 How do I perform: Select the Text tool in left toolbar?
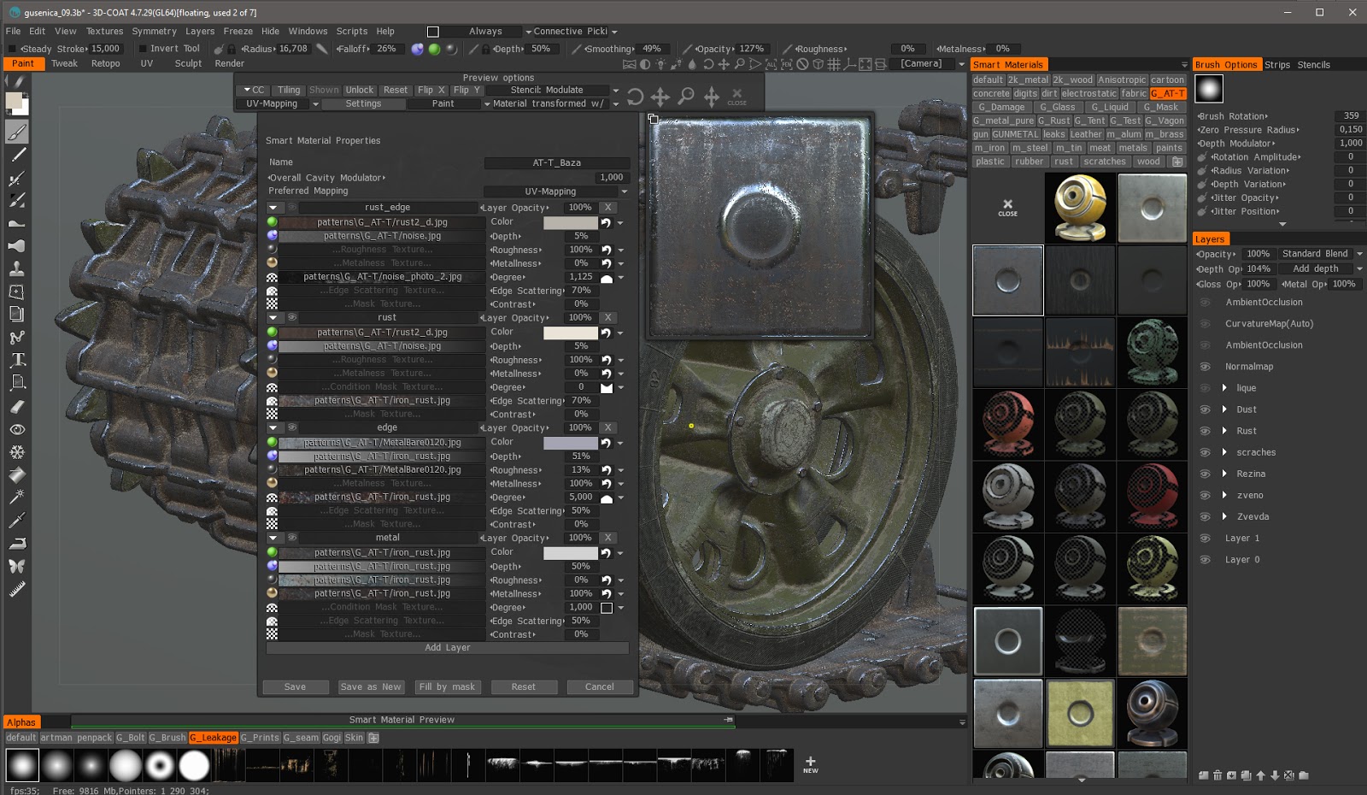tap(17, 360)
